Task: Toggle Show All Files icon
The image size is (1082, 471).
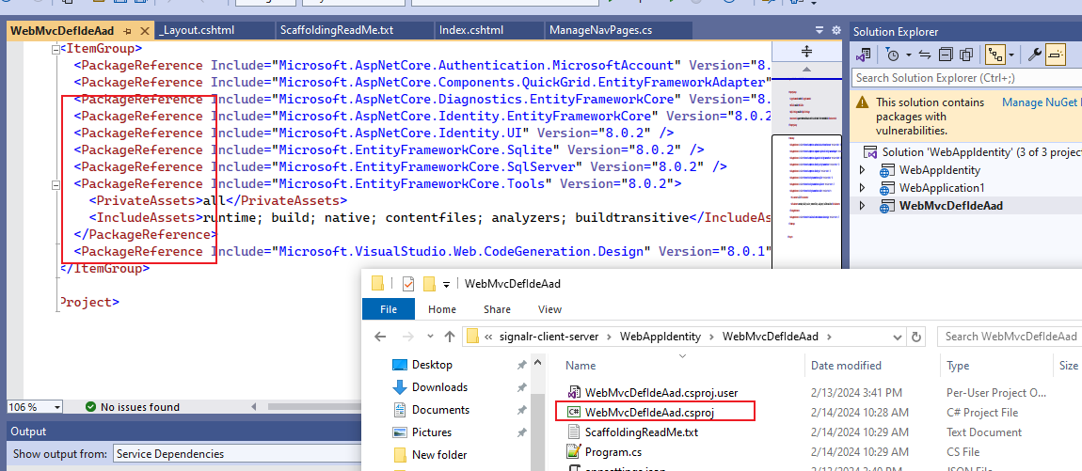Action: tap(967, 54)
